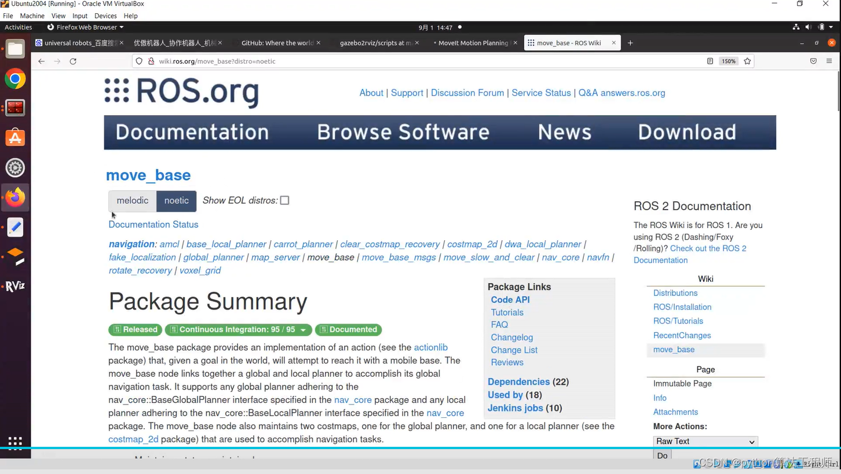Select the Firefox icon in the dock

click(x=15, y=197)
